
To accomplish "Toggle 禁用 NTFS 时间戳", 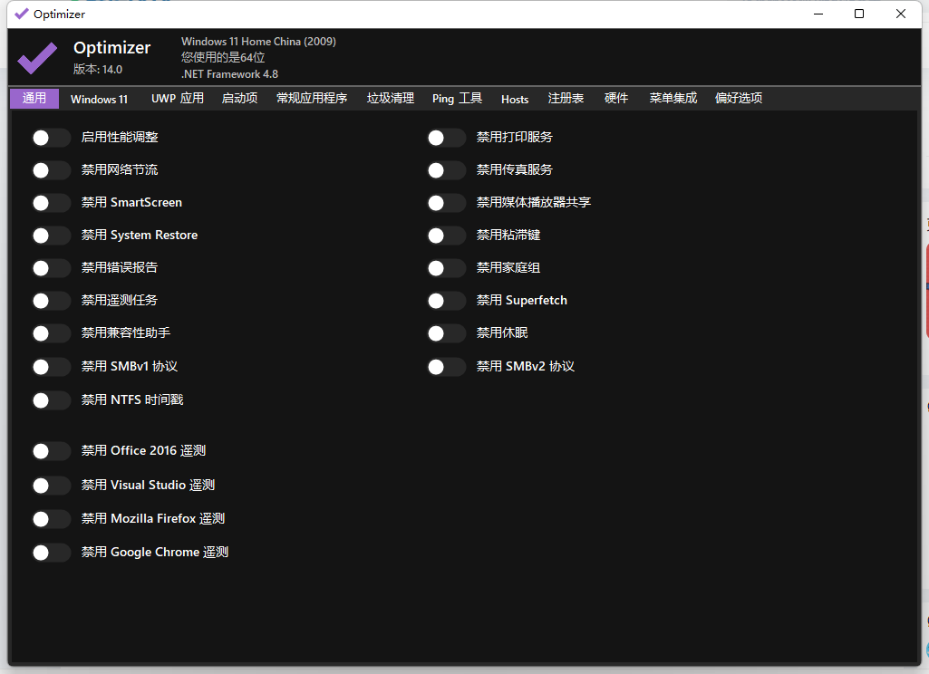I will (51, 399).
